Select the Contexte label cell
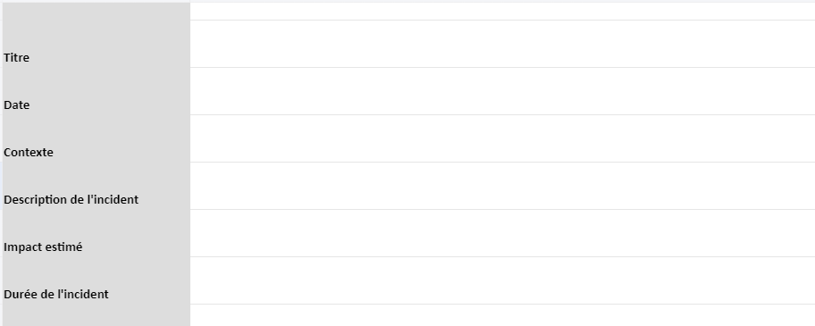This screenshot has height=326, width=815. click(97, 138)
